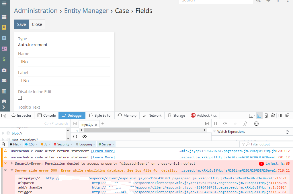Click the briefcase Cases sidebar icon
Screen dimensions: 293x194
(x=4, y=70)
